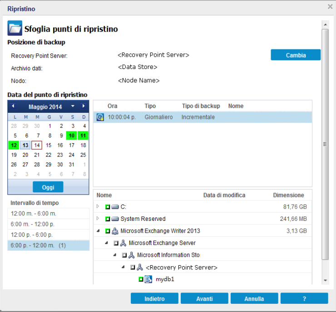Click the 3,13 GB size value
The width and height of the screenshot is (336, 312).
tap(297, 231)
